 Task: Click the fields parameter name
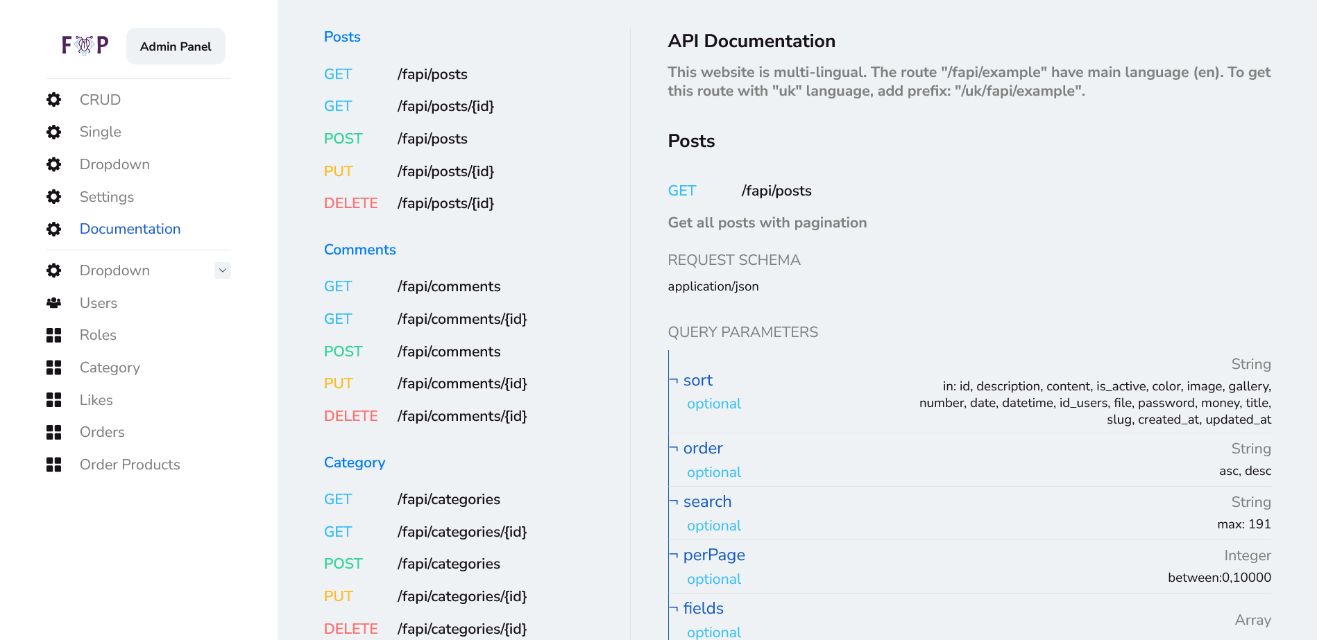tap(704, 608)
